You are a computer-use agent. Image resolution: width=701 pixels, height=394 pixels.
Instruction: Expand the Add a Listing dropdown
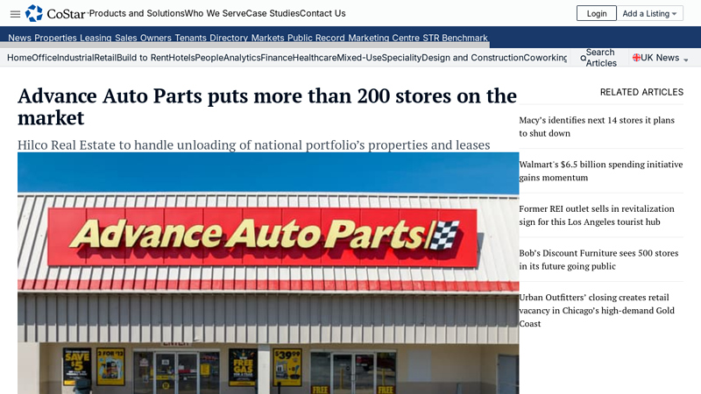tap(649, 13)
